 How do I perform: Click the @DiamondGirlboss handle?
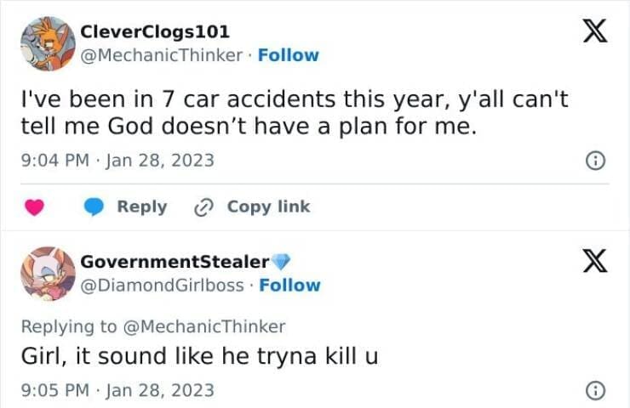pyautogui.click(x=162, y=286)
